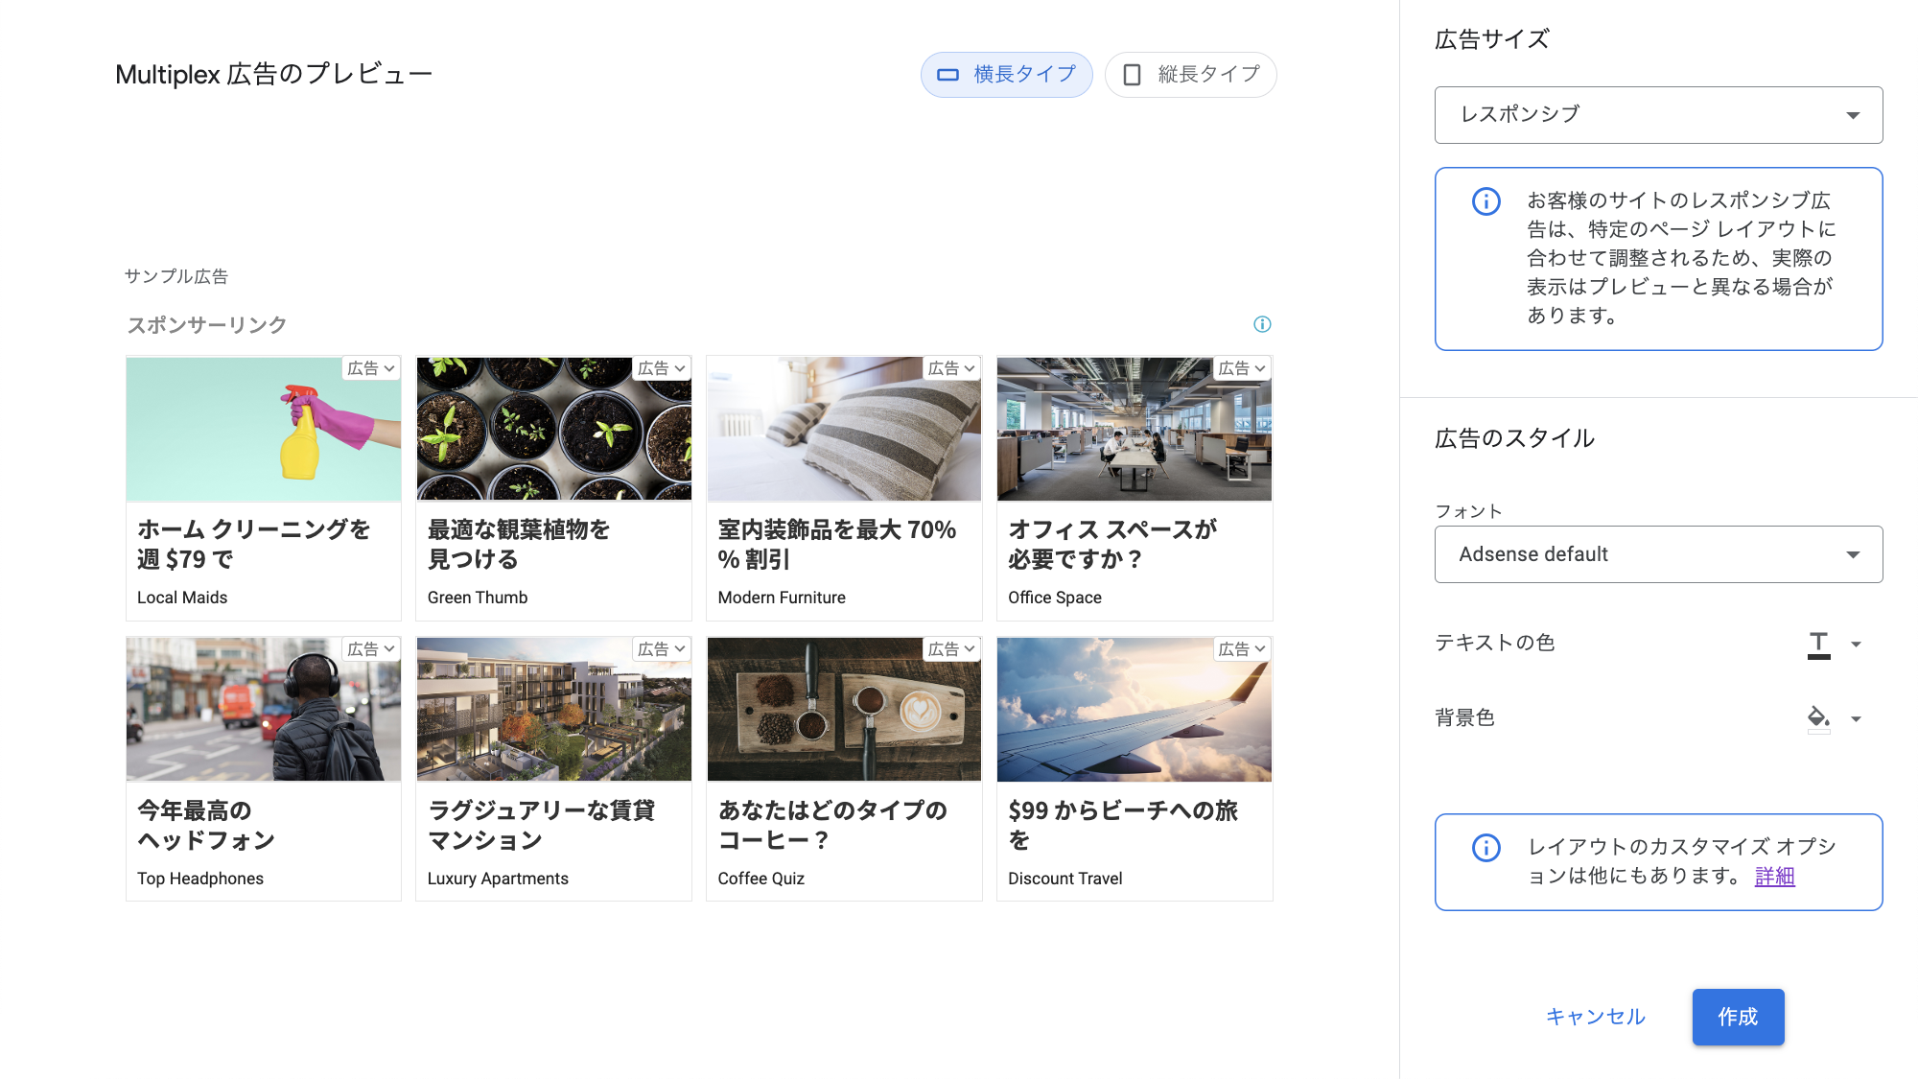Click the Office Space advertiser name
The height and width of the screenshot is (1079, 1918).
(x=1055, y=598)
